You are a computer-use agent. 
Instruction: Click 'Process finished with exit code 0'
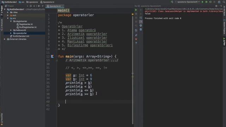click(x=163, y=18)
